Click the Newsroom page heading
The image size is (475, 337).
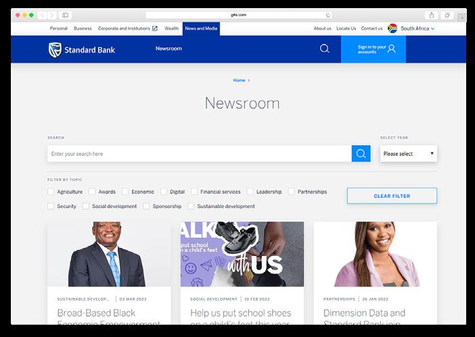(242, 103)
